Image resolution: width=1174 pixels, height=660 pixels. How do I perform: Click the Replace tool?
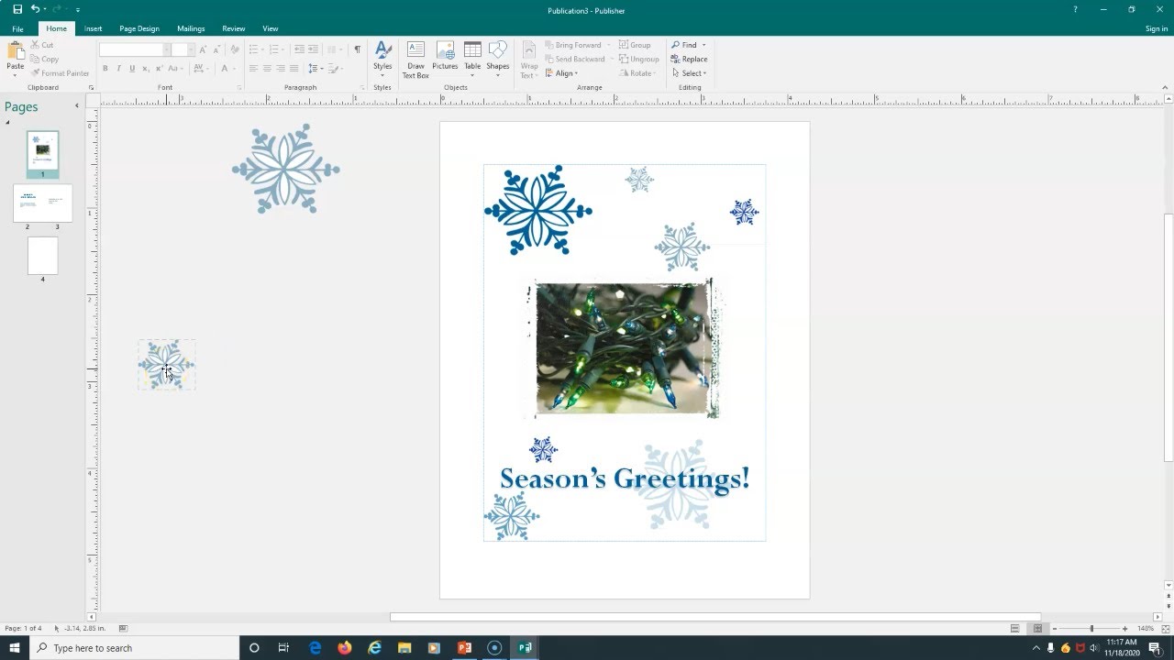689,59
